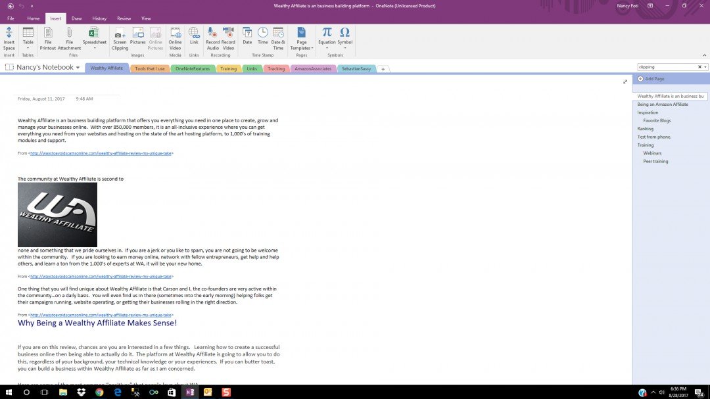The image size is (710, 399).
Task: Start Record Video
Action: click(228, 39)
